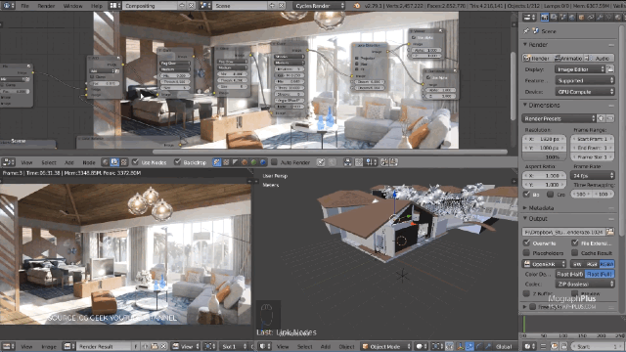Open the Help menu

[x=97, y=6]
